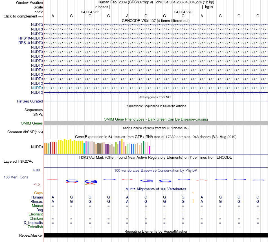Open '100 vertebrates Basewise Conservation by PhyloP' title

[x=156, y=171]
